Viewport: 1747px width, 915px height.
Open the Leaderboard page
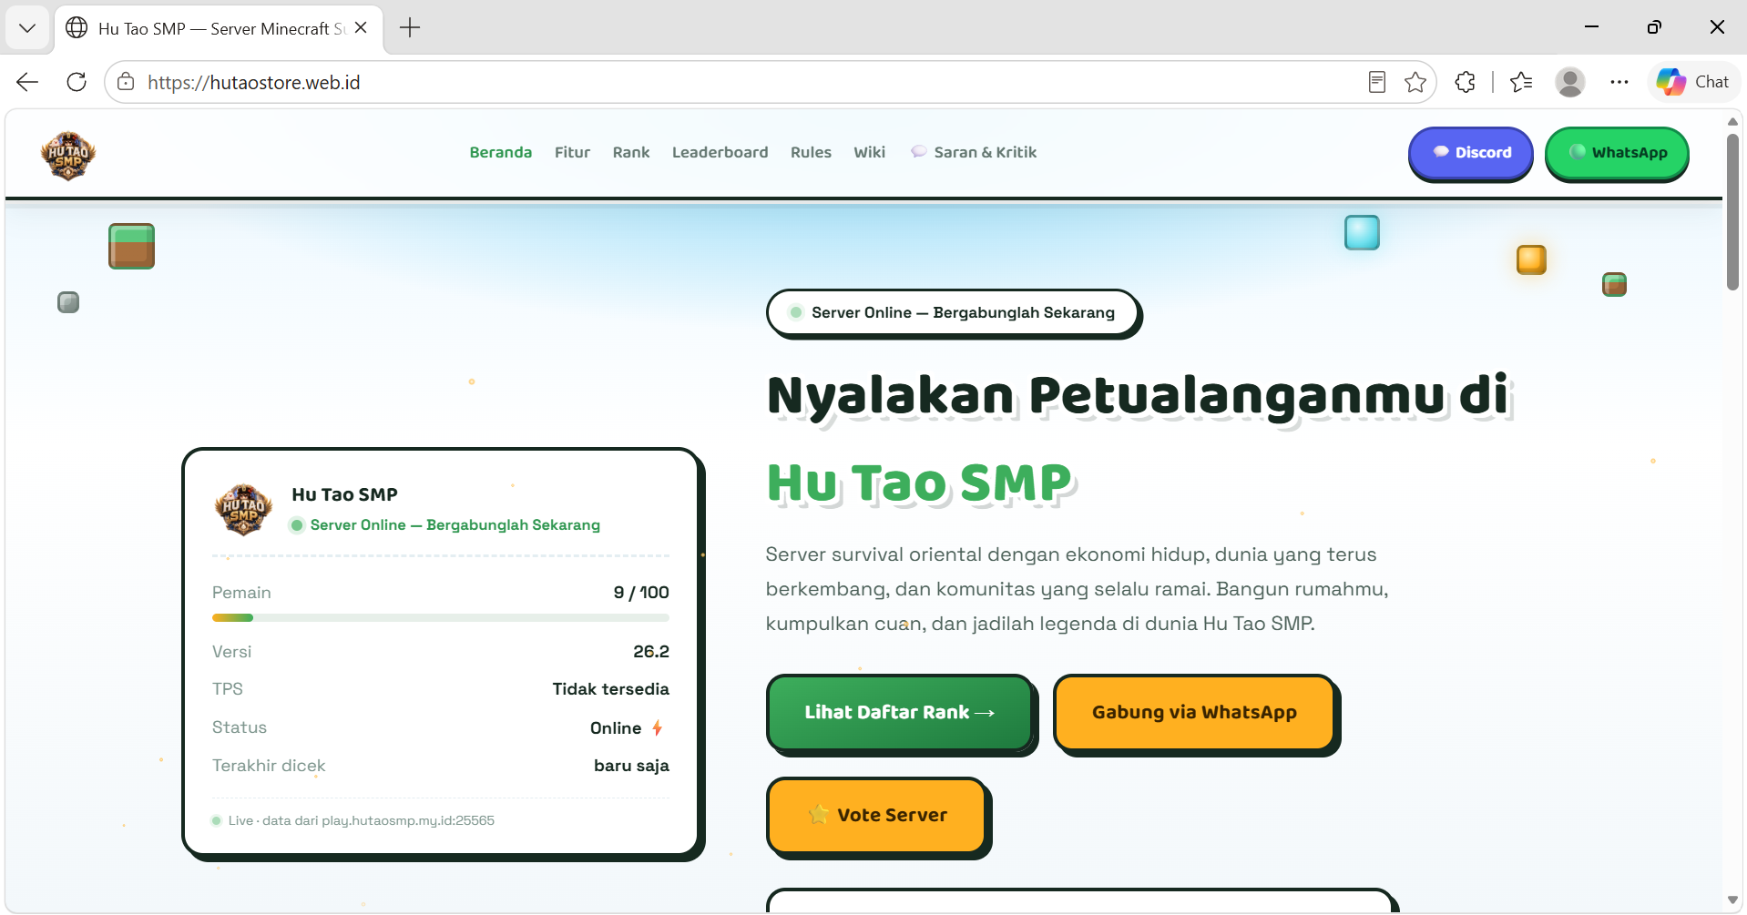click(x=720, y=152)
